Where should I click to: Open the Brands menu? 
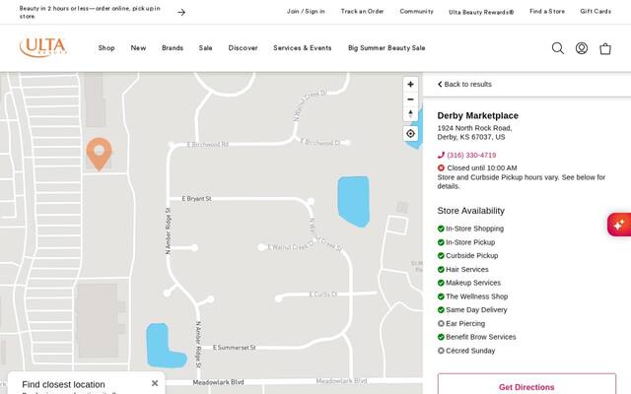[x=173, y=48]
